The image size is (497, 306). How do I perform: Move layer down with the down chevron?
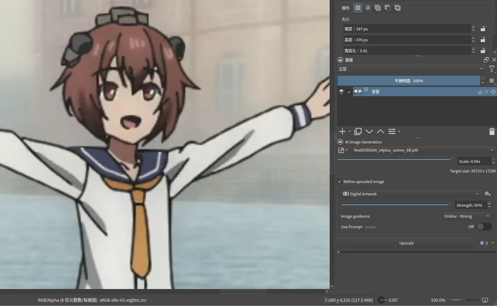[369, 131]
